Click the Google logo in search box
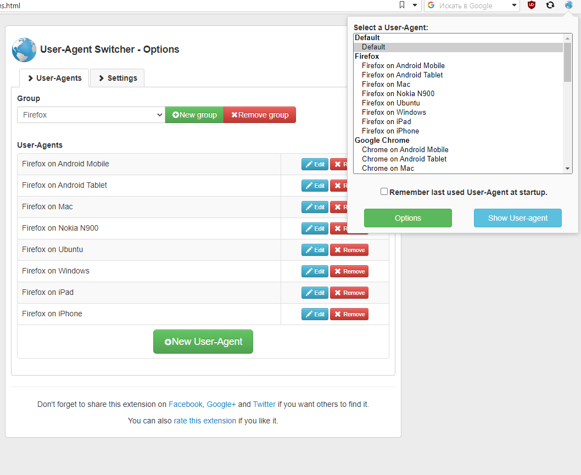Screen dimensions: 581x475 click(x=431, y=5)
